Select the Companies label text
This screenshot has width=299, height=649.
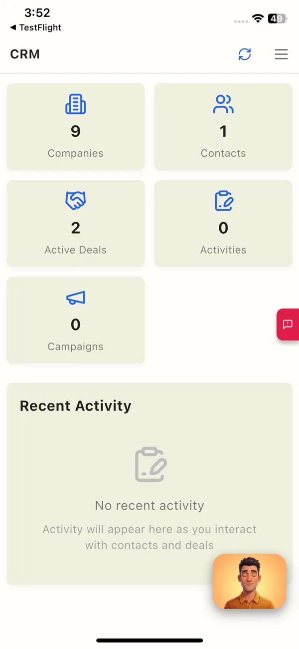pyautogui.click(x=76, y=153)
